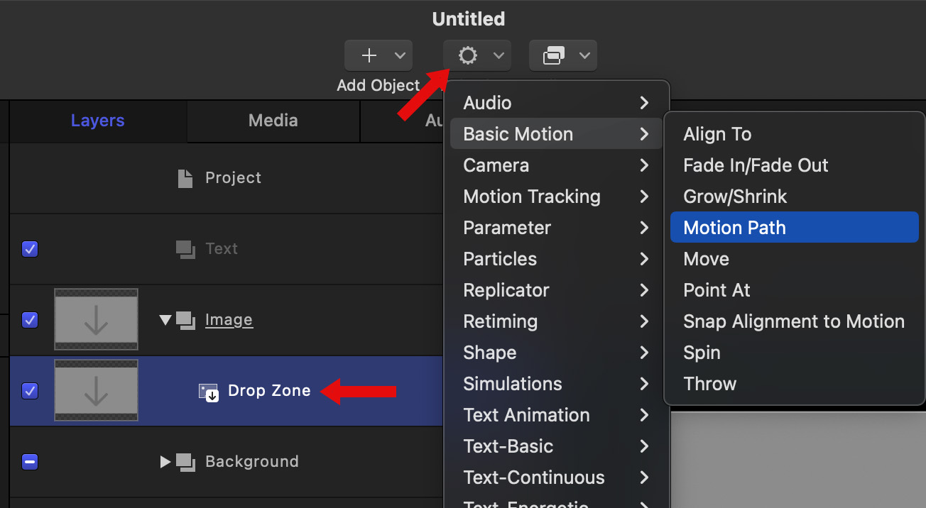The width and height of the screenshot is (926, 508).
Task: Toggle the Background group checkbox
Action: (30, 462)
